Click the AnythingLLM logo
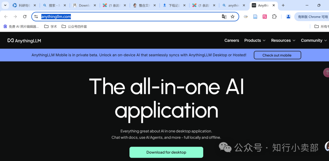The width and height of the screenshot is (329, 161). [x=24, y=41]
